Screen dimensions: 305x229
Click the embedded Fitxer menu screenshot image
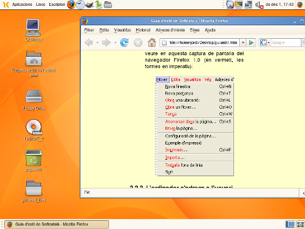tap(194, 126)
